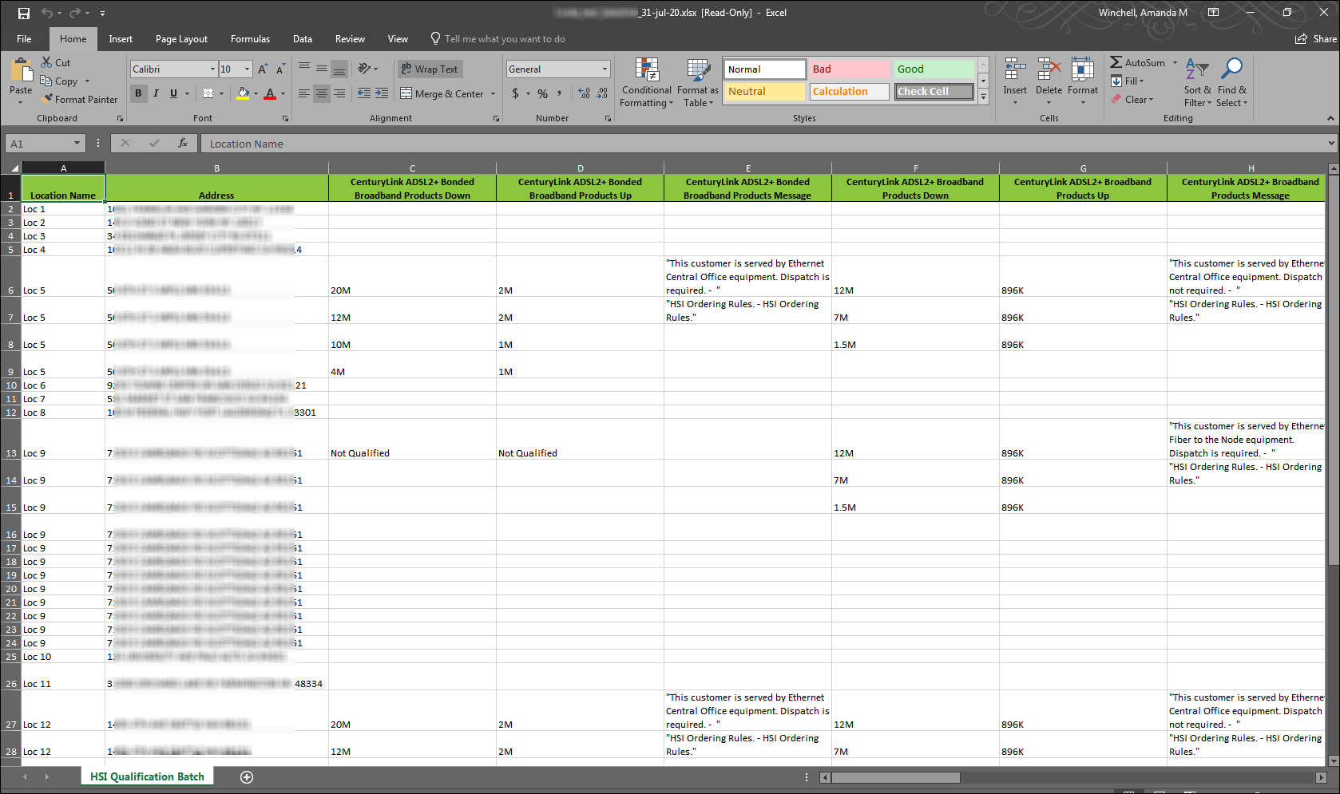Click the Orientation text angle icon
Image resolution: width=1340 pixels, height=794 pixels.
coord(364,69)
